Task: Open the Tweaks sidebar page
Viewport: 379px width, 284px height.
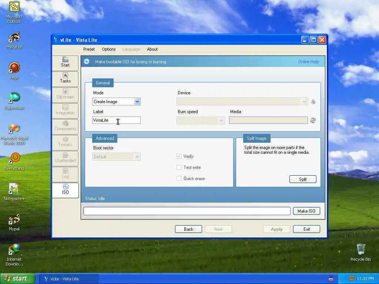Action: click(x=65, y=142)
